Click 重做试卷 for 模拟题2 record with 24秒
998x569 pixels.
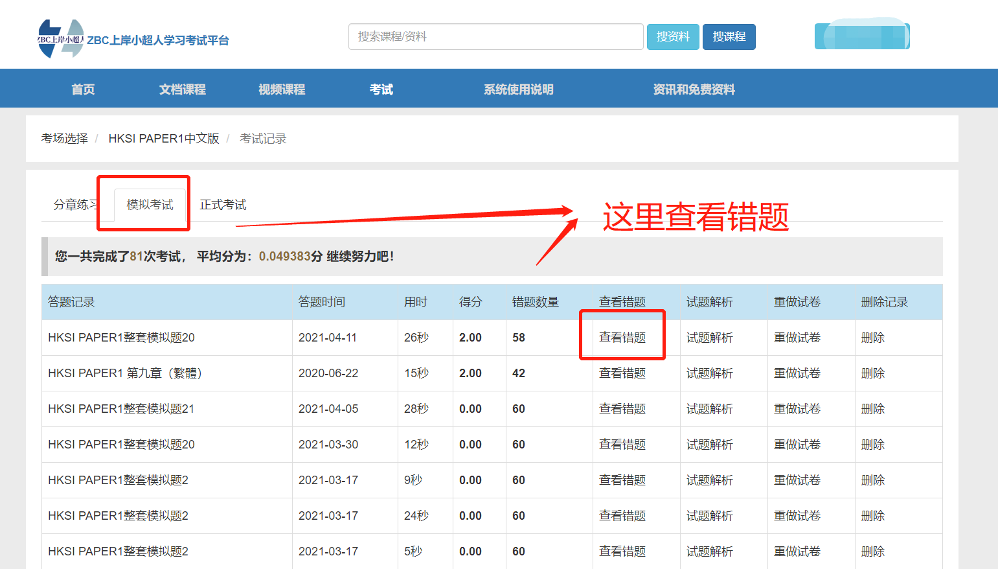click(797, 516)
